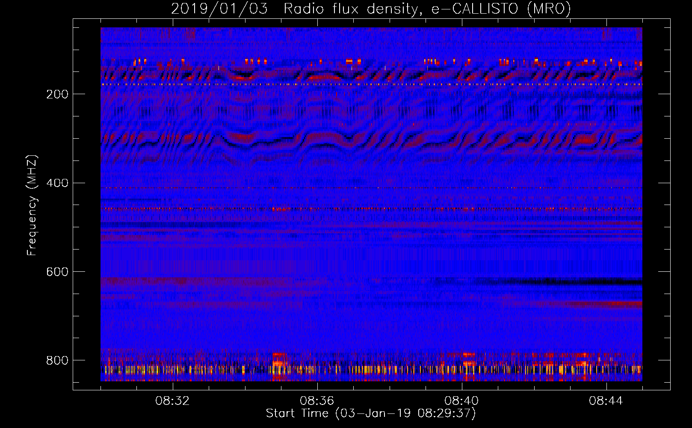Click the 400 frequency tick label
Image resolution: width=692 pixels, height=428 pixels.
click(x=57, y=183)
